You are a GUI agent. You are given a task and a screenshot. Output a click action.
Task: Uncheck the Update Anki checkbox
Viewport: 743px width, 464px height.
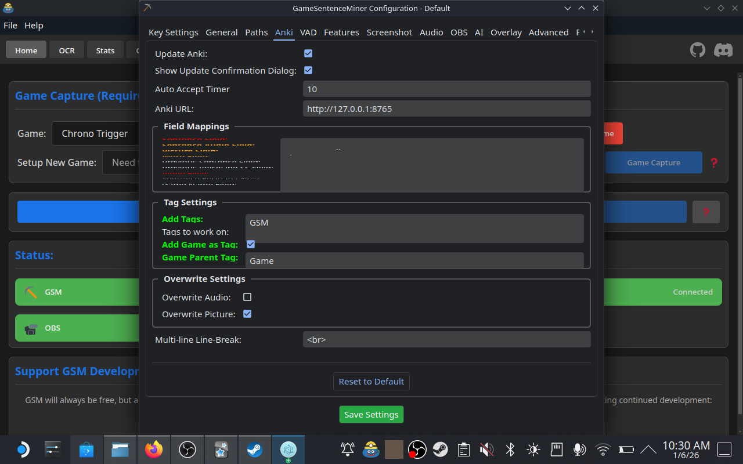[308, 53]
